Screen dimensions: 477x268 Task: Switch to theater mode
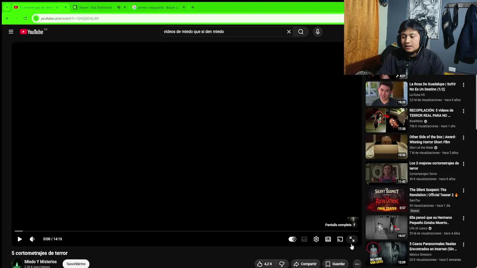(328, 239)
